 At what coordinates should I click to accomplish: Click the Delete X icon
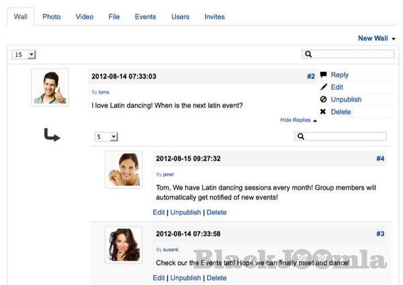(x=323, y=111)
